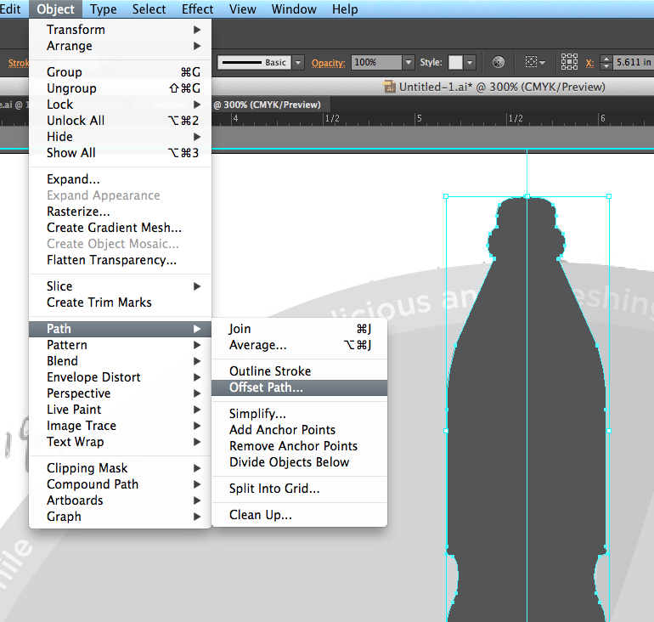
Task: Choose Average... from Path submenu
Action: pyautogui.click(x=300, y=345)
